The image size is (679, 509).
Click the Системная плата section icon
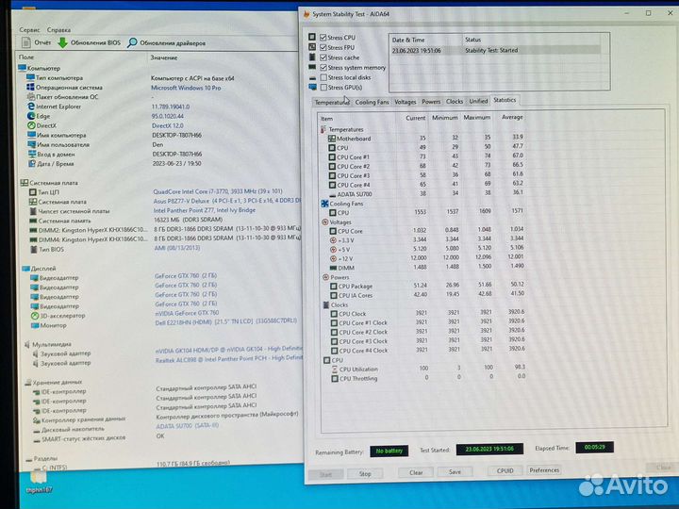pyautogui.click(x=25, y=183)
